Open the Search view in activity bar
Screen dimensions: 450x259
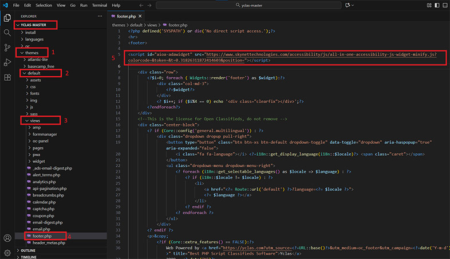coord(7,33)
